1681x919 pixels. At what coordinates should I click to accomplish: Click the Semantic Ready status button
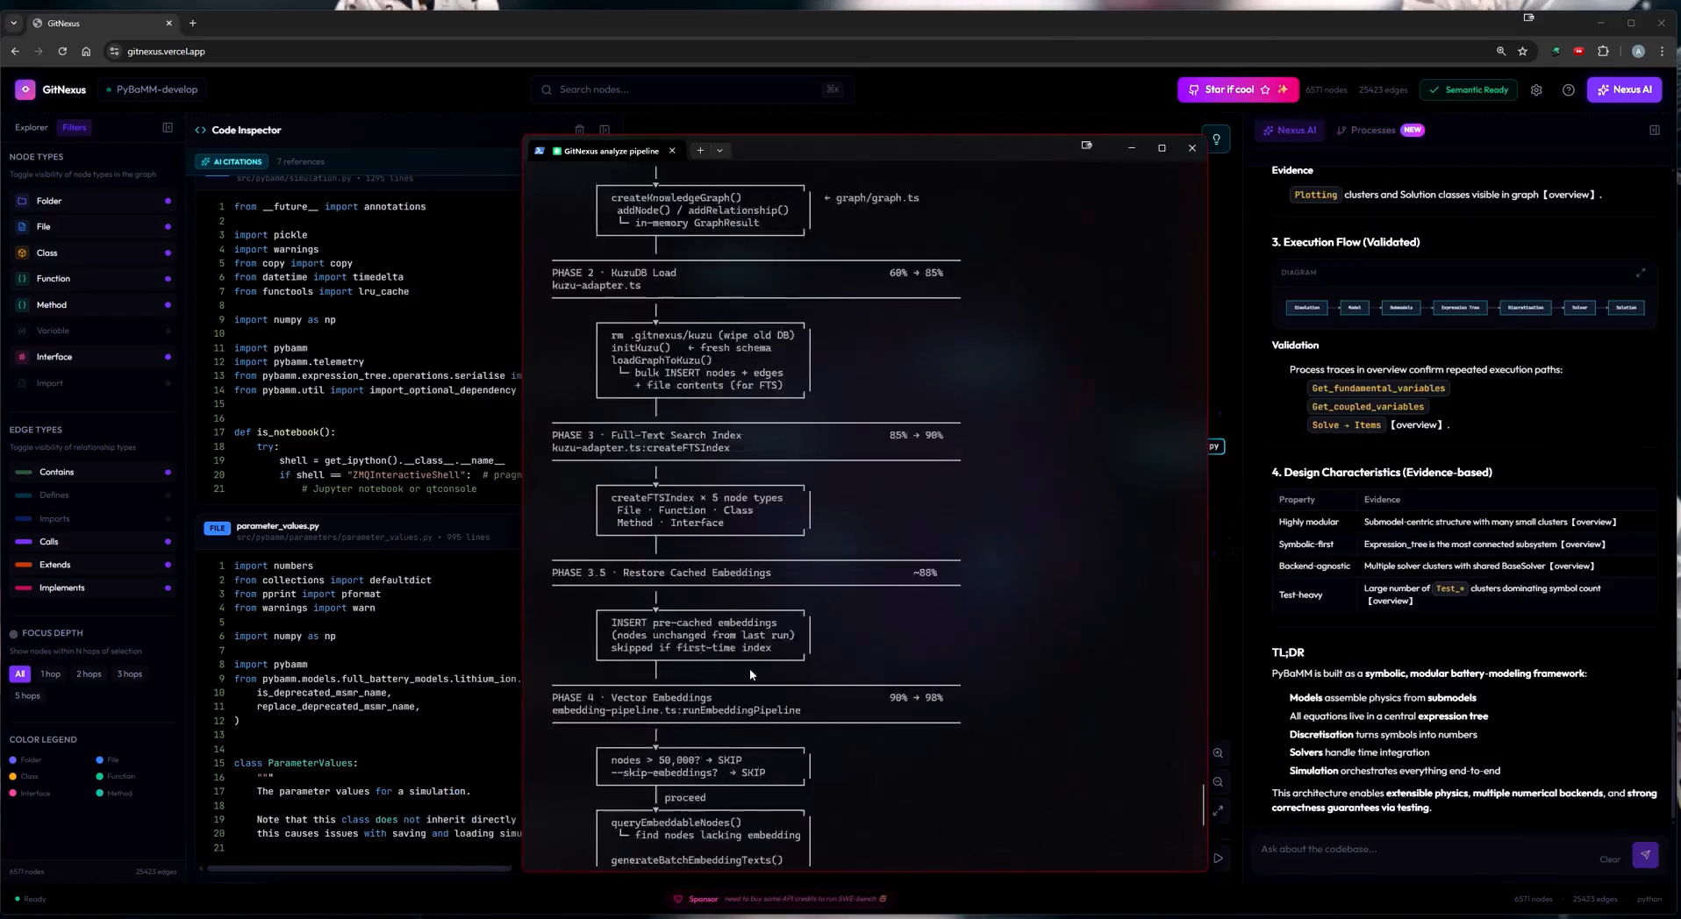point(1469,89)
